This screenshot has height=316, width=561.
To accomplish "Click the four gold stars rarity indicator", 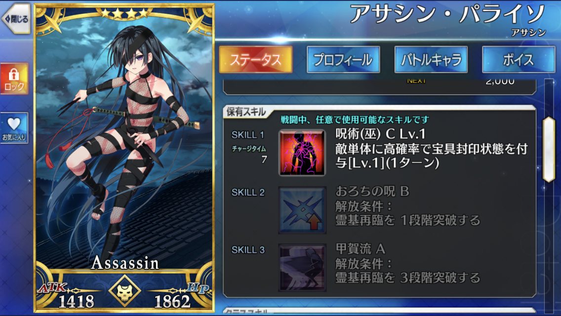I will [124, 14].
